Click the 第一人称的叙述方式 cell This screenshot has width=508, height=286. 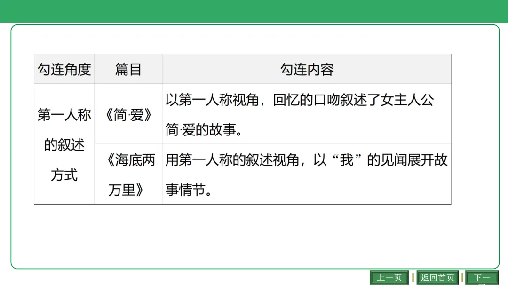coord(64,144)
